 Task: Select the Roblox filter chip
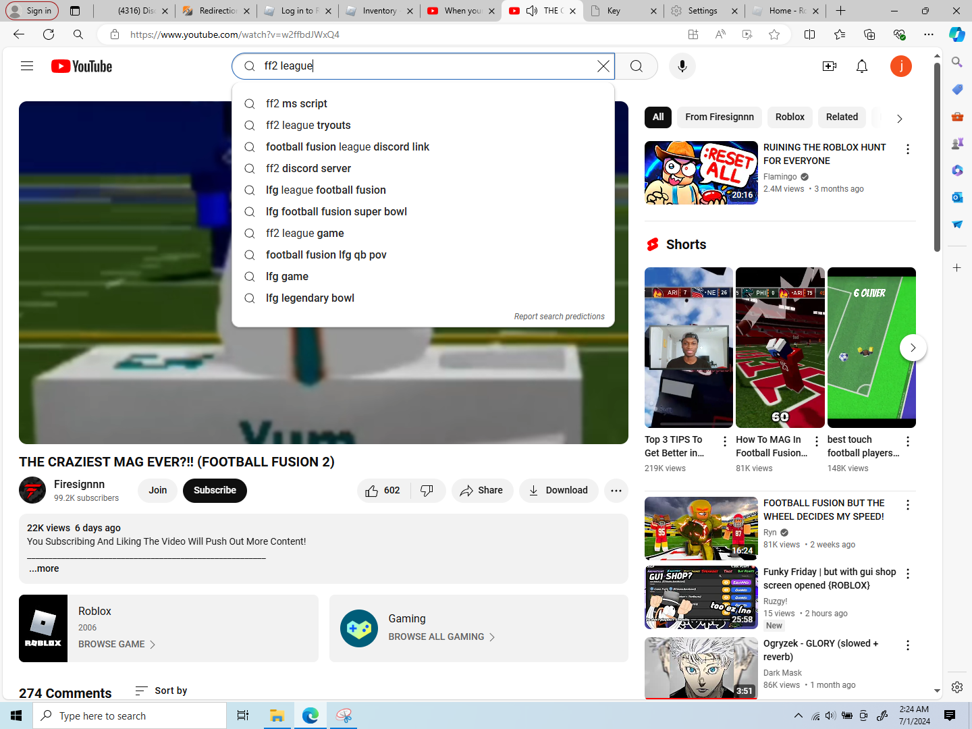[790, 117]
